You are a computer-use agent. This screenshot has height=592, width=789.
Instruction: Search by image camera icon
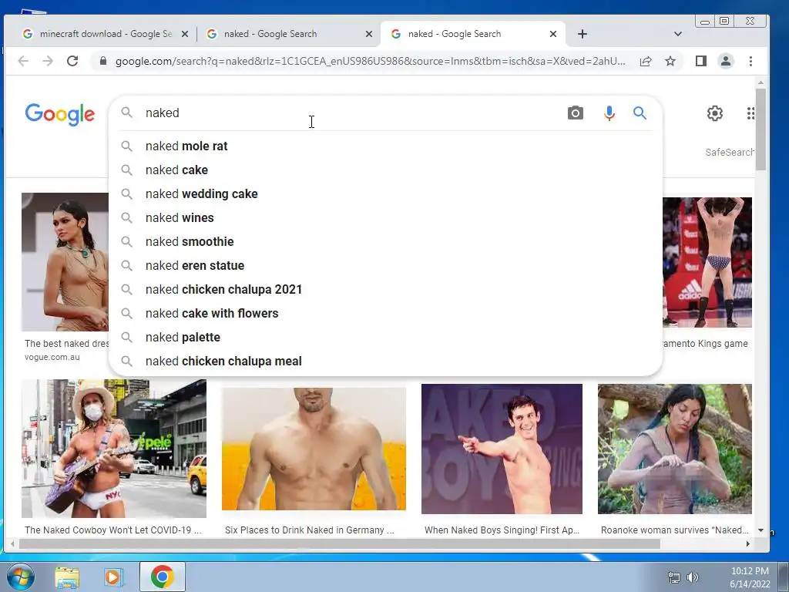point(575,113)
